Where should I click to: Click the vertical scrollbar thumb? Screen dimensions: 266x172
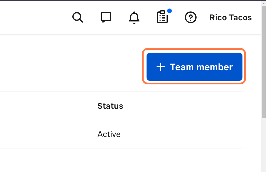point(264,62)
